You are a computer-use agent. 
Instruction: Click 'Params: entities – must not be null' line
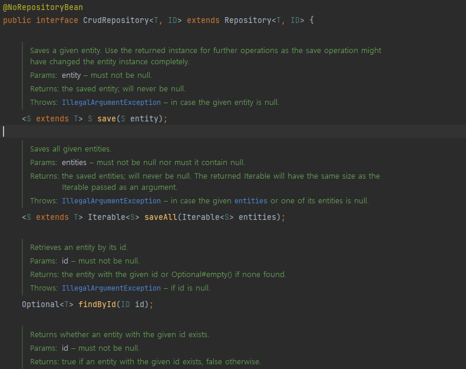point(138,162)
